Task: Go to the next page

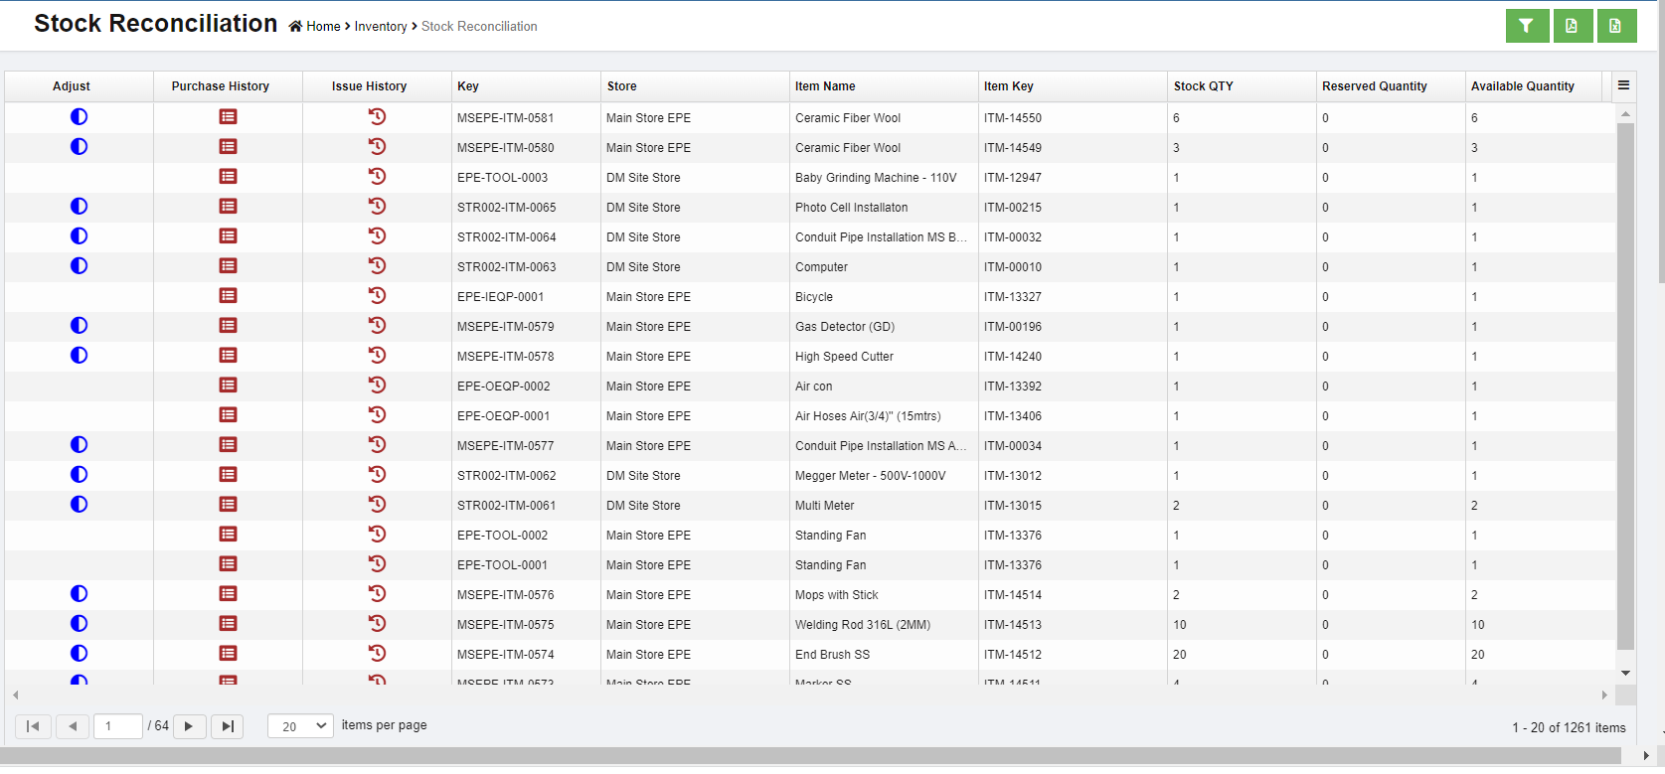Action: (189, 726)
